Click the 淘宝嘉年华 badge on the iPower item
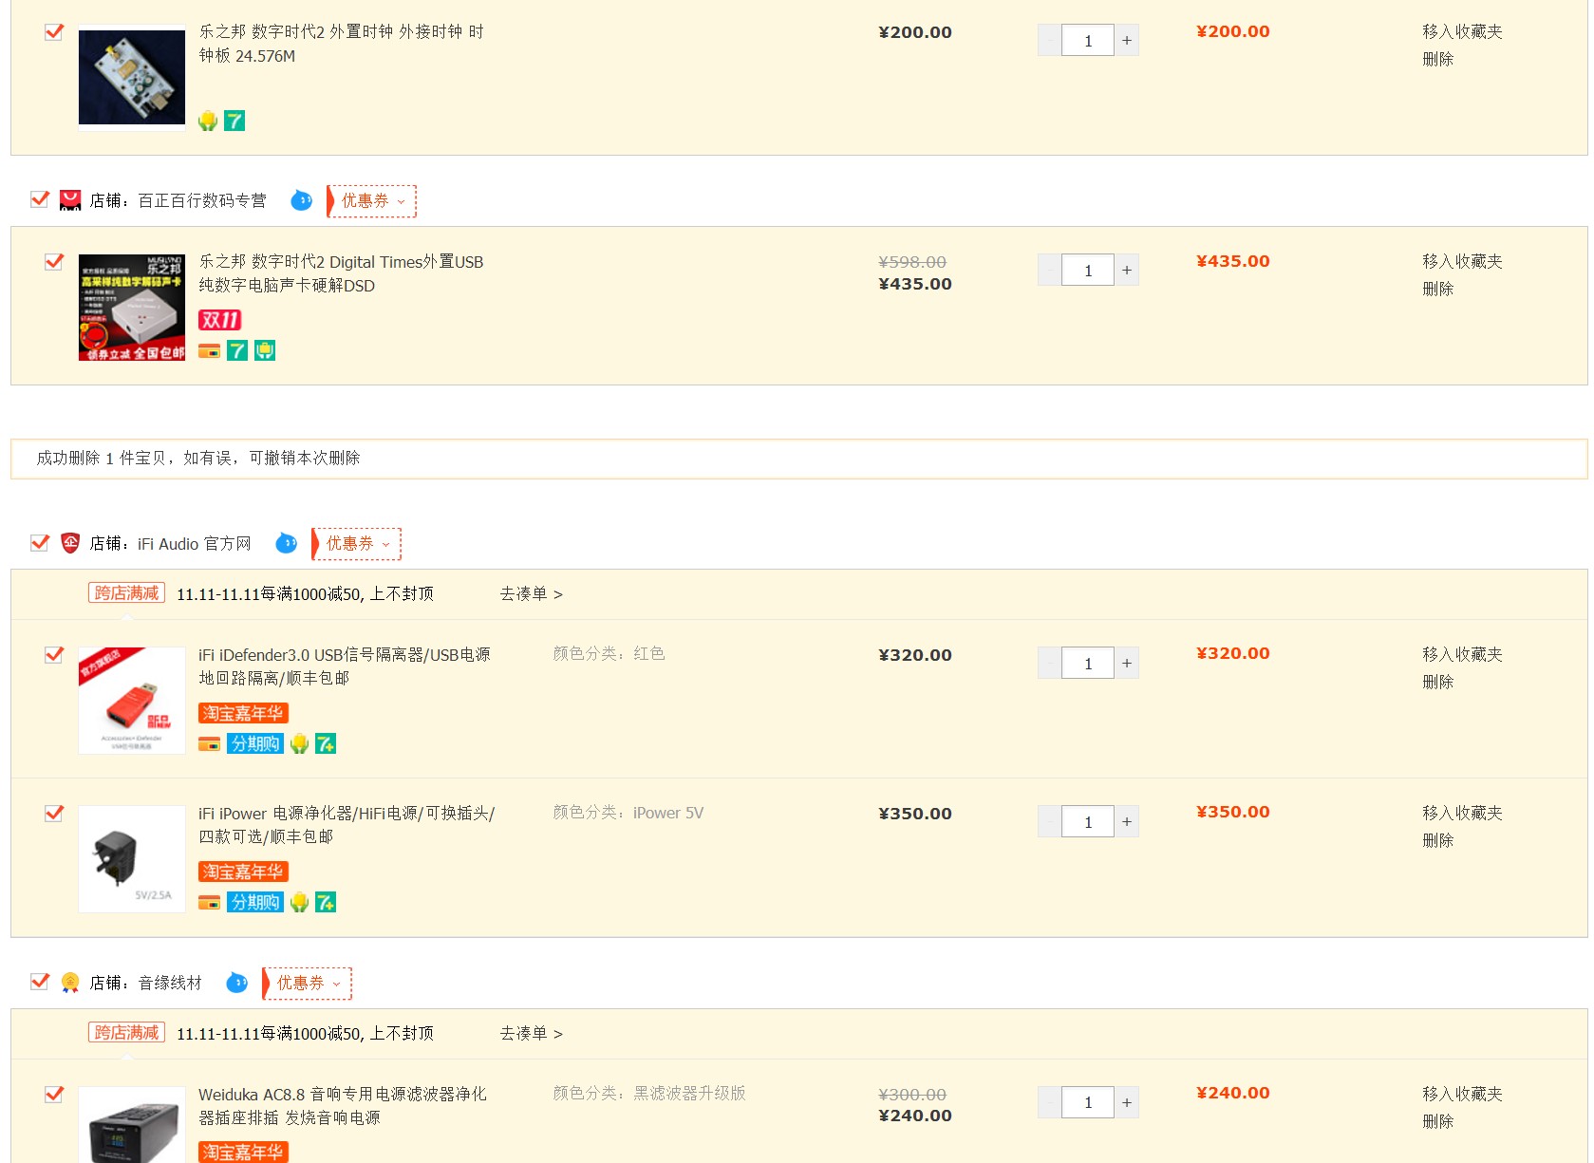Viewport: 1594px width, 1163px height. [243, 872]
